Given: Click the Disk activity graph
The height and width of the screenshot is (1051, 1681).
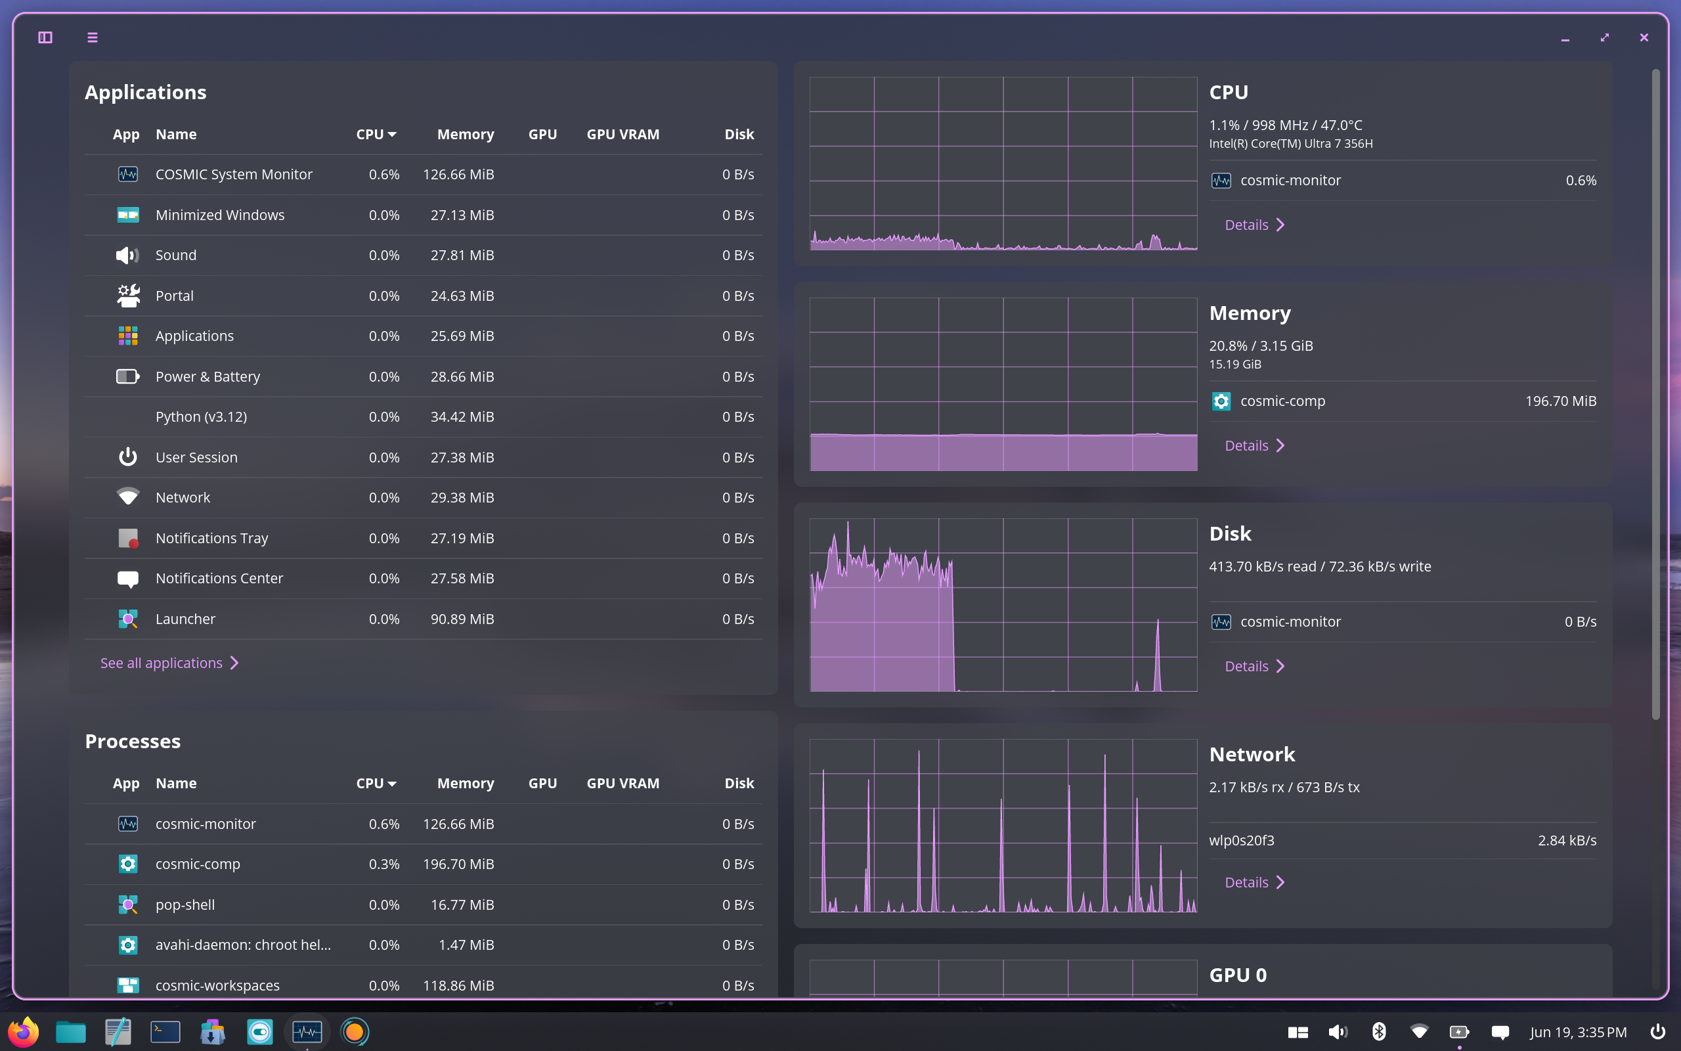Looking at the screenshot, I should click(x=1003, y=605).
